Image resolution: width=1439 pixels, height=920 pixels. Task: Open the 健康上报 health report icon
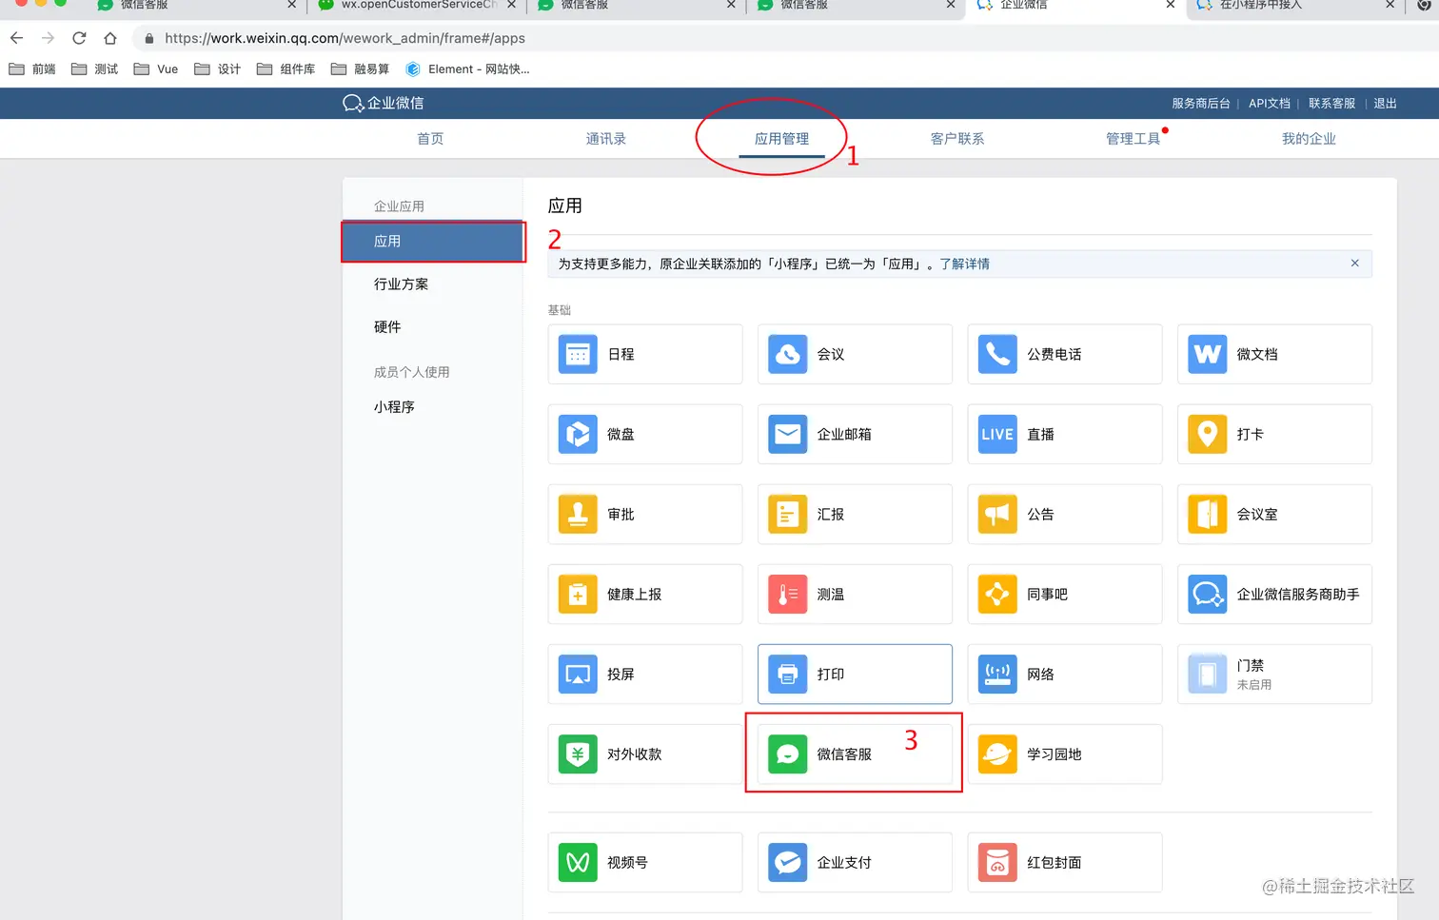(x=578, y=594)
